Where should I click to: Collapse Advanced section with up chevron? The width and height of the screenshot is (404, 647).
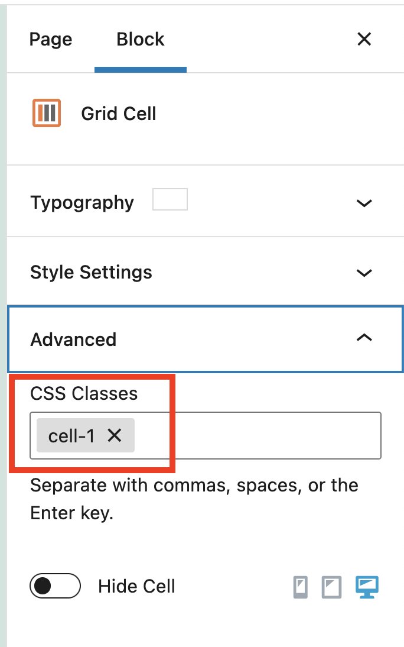364,338
